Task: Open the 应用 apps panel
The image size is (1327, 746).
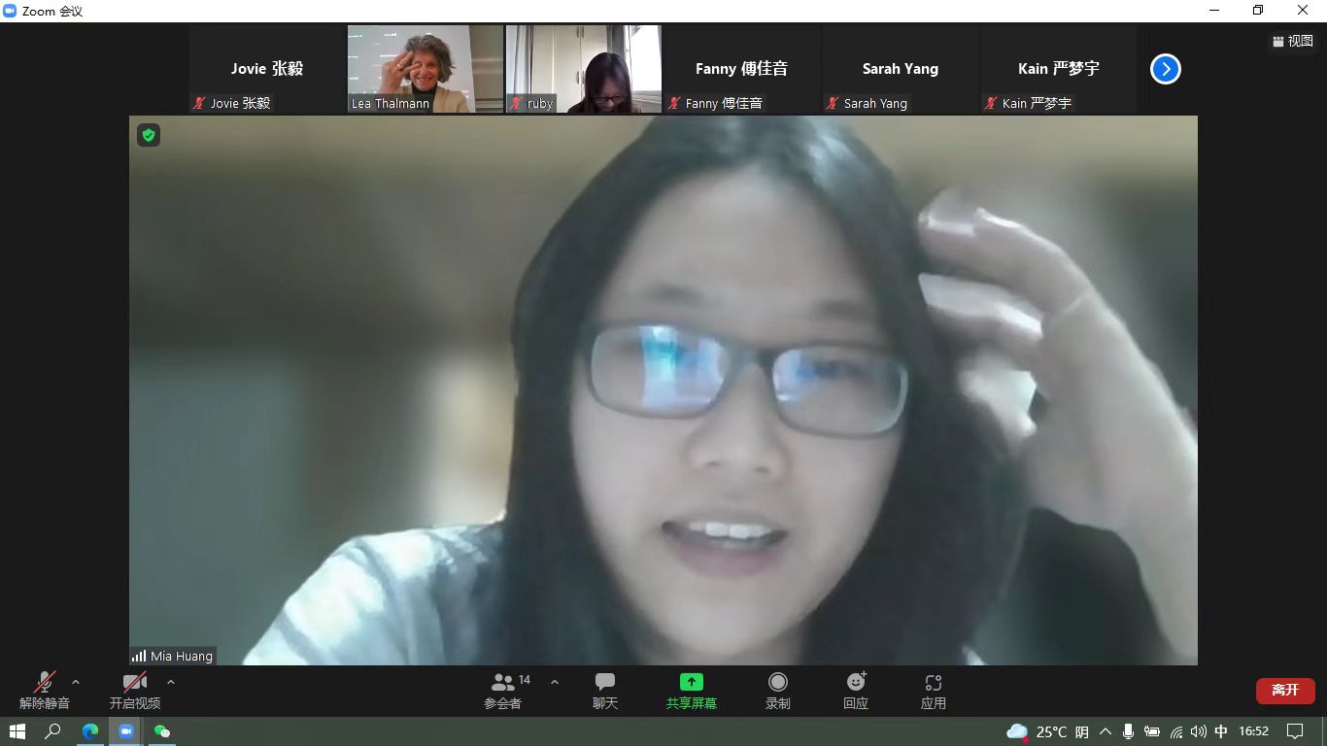Action: point(934,691)
